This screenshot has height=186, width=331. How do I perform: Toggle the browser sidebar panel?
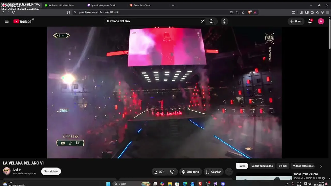pyautogui.click(x=307, y=12)
